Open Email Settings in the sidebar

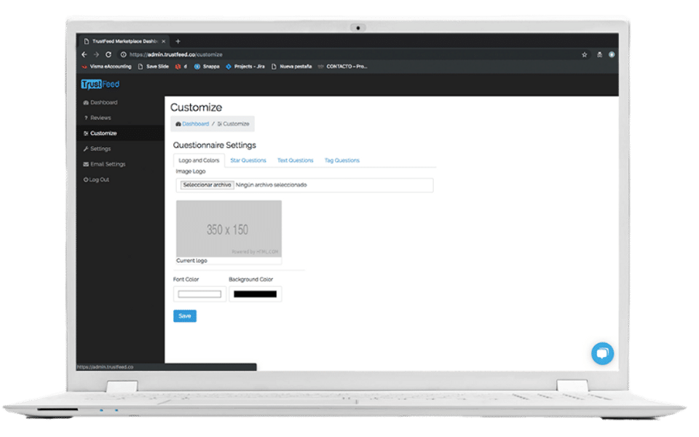pos(104,164)
